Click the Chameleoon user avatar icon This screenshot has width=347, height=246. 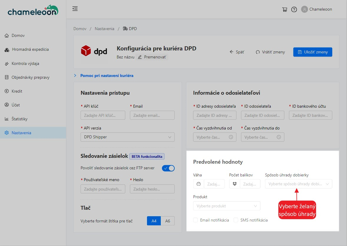coord(304,9)
